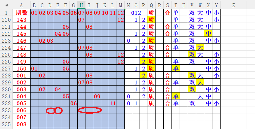Image resolution: width=255 pixels, height=129 pixels.
Task: Click header cell 06 in row 1
Action: [x=73, y=13]
